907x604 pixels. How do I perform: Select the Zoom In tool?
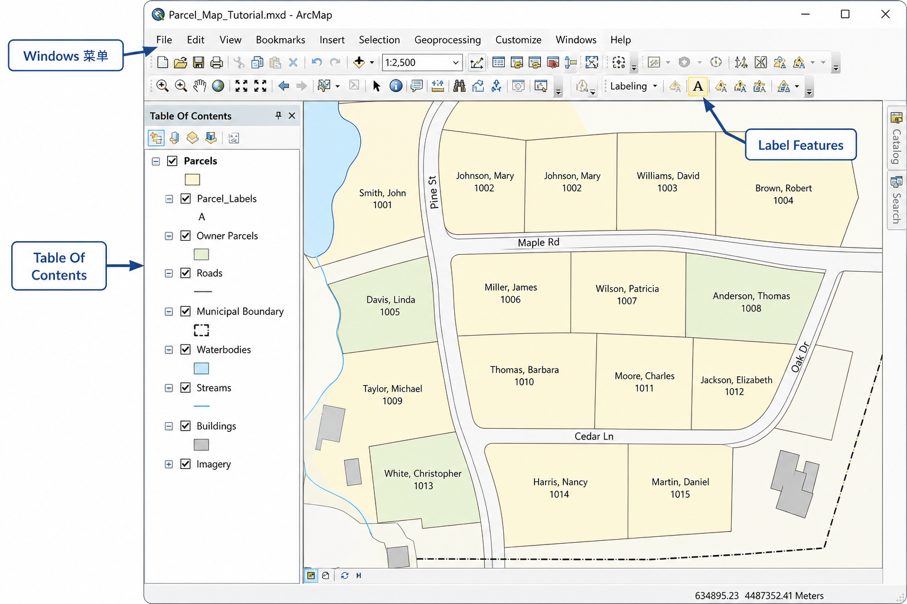(162, 86)
